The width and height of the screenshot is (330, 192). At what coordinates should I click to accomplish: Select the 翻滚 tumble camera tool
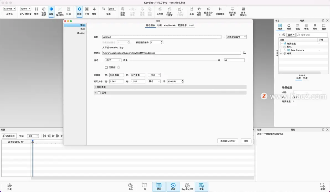(79, 11)
